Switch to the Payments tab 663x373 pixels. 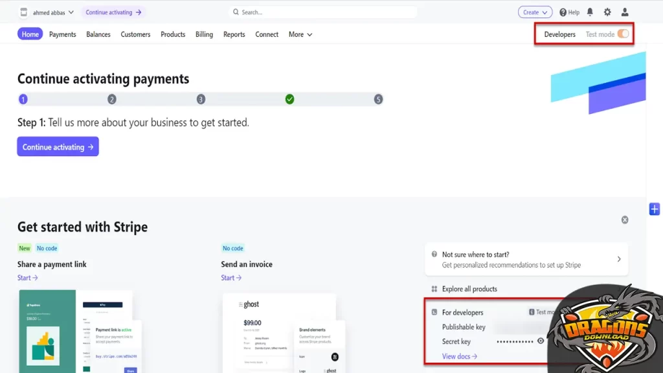[x=63, y=34]
